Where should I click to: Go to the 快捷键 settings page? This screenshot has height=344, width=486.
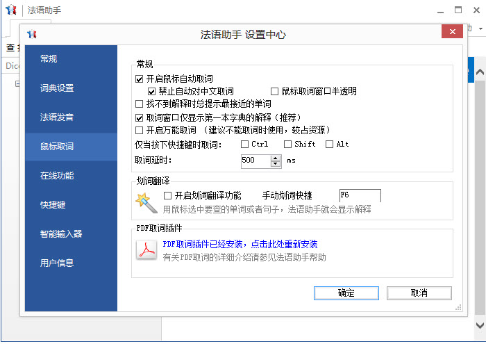[53, 204]
